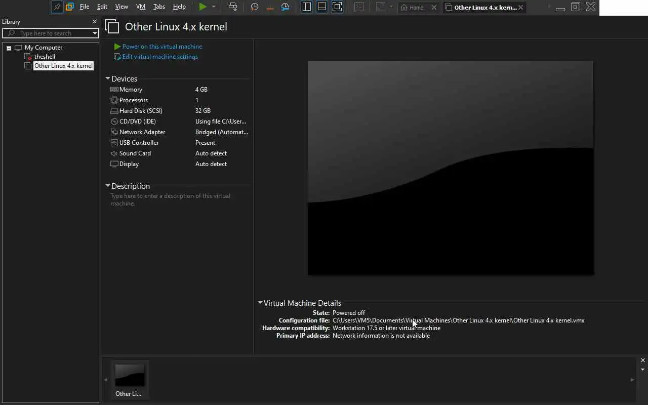Open the Tabs menu
Viewport: 648px width, 405px height.
(x=159, y=7)
